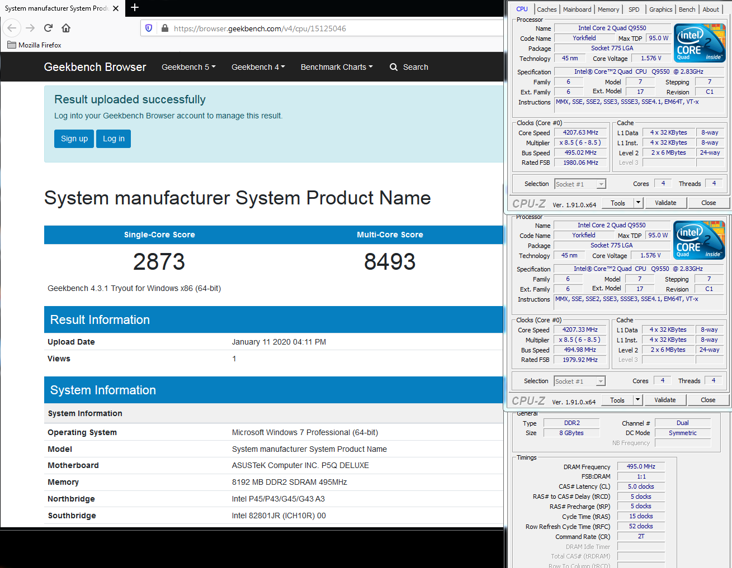Switch to Mainboard tab in CPU-Z
Image resolution: width=732 pixels, height=568 pixels.
click(x=577, y=9)
